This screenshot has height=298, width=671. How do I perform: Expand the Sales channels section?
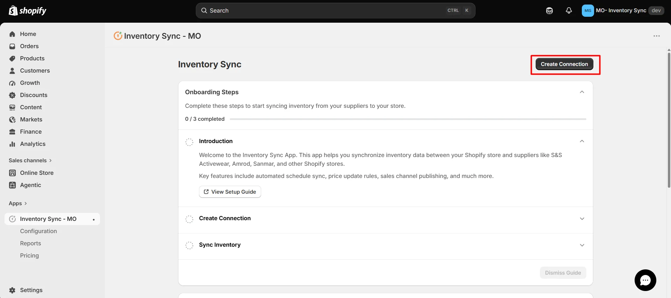pos(30,161)
